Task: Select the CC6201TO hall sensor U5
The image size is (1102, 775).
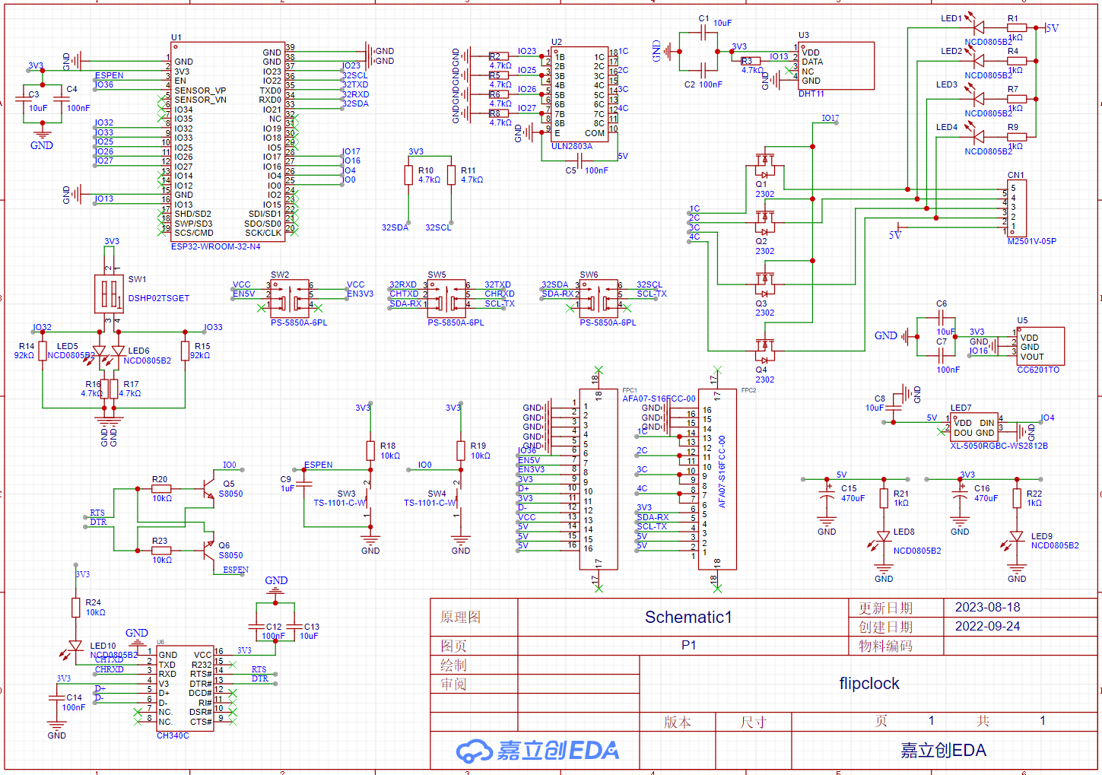Action: click(x=1040, y=347)
